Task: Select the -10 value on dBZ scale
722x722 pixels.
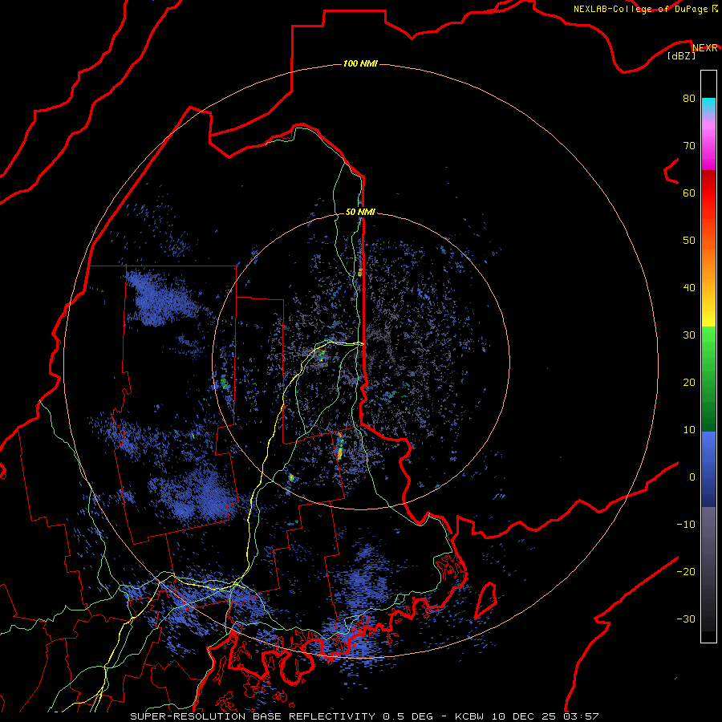Action: (686, 525)
